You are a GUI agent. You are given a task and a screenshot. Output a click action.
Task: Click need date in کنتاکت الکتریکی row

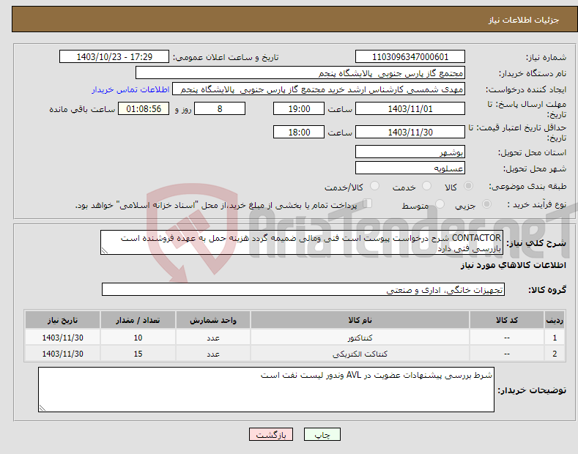63,354
